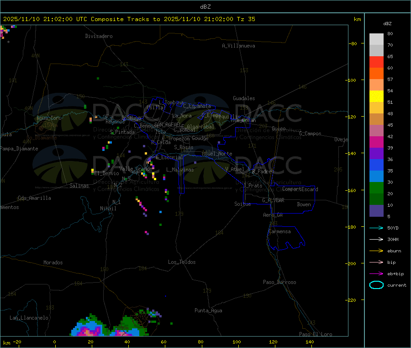Screen dimensions: 411x348
Task: Click the 'Guadales' map label
Action: click(244, 98)
